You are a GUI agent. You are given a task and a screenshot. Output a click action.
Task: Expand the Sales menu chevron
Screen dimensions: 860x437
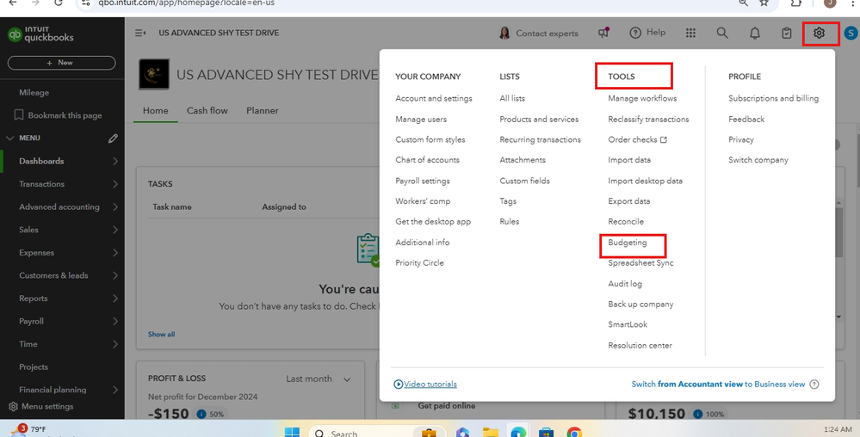coord(115,230)
